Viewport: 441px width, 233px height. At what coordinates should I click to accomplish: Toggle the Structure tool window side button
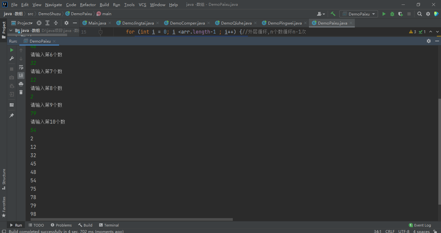click(x=4, y=179)
